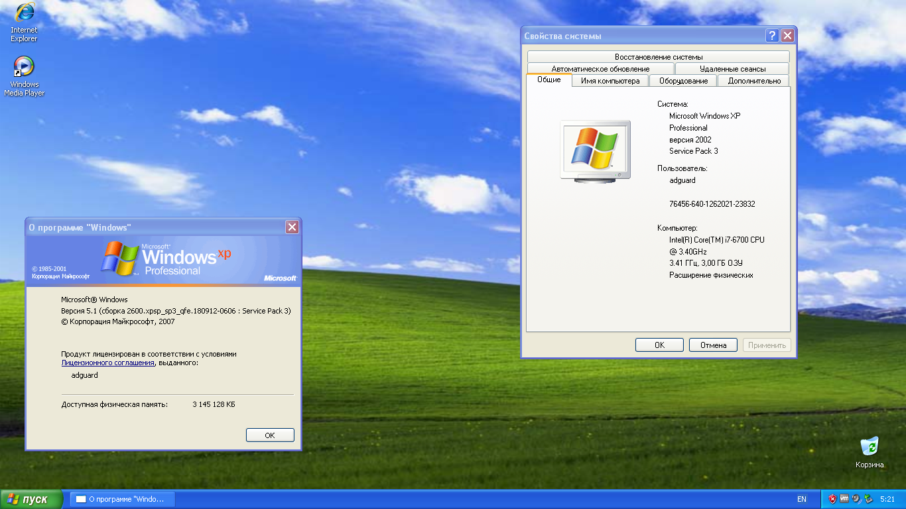The image size is (906, 509).
Task: Click the Расширение физических text
Action: coord(711,275)
